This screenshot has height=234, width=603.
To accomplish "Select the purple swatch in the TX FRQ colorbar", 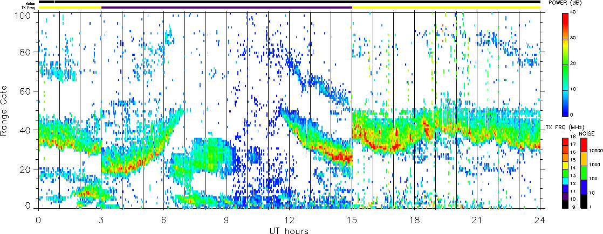I will tap(565, 196).
